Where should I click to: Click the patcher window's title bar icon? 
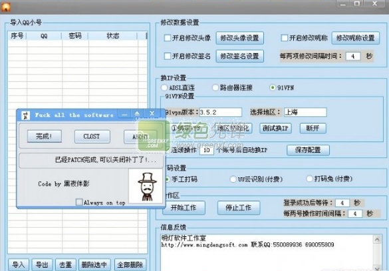coord(25,115)
